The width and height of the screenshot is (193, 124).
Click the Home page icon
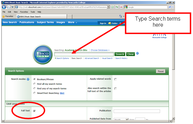121,16
